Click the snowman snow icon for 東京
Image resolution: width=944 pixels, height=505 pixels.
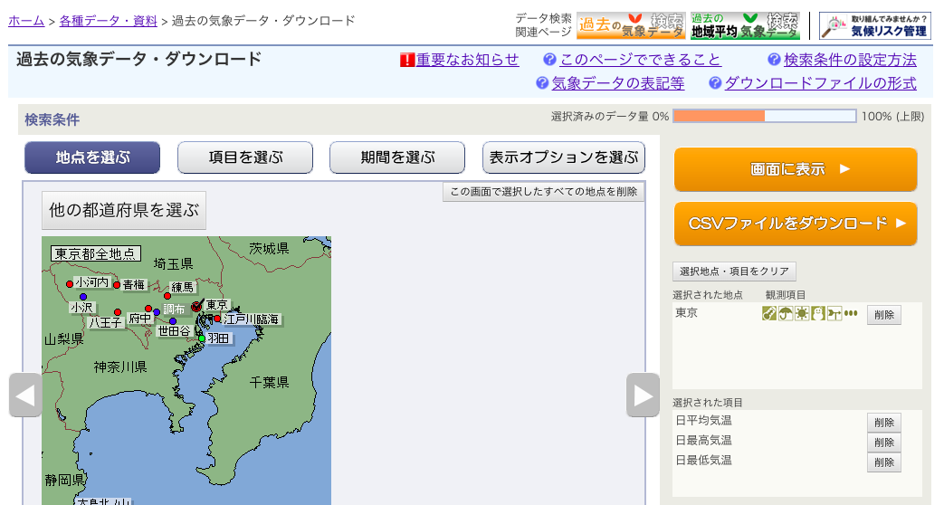pos(817,314)
